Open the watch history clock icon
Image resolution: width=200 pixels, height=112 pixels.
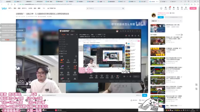click(182, 8)
